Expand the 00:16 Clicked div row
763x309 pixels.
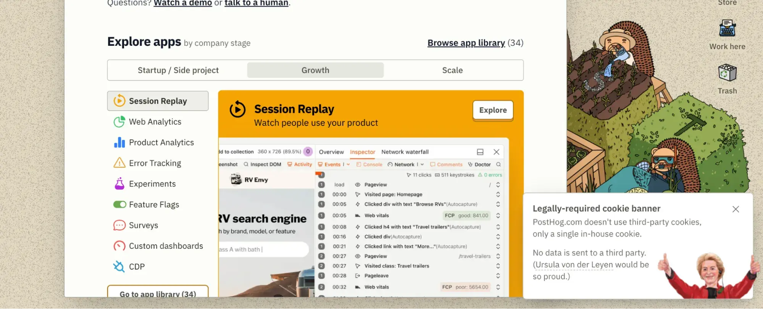pyautogui.click(x=498, y=237)
